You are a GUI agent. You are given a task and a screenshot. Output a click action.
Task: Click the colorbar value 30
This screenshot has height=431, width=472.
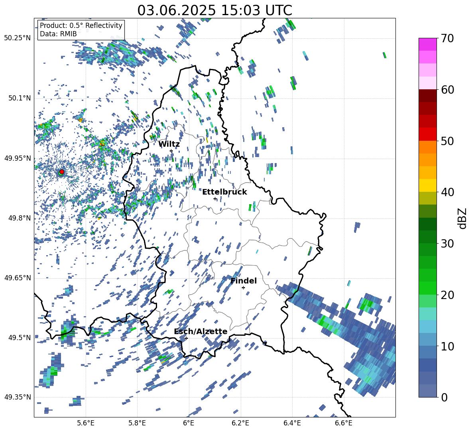tap(447, 244)
